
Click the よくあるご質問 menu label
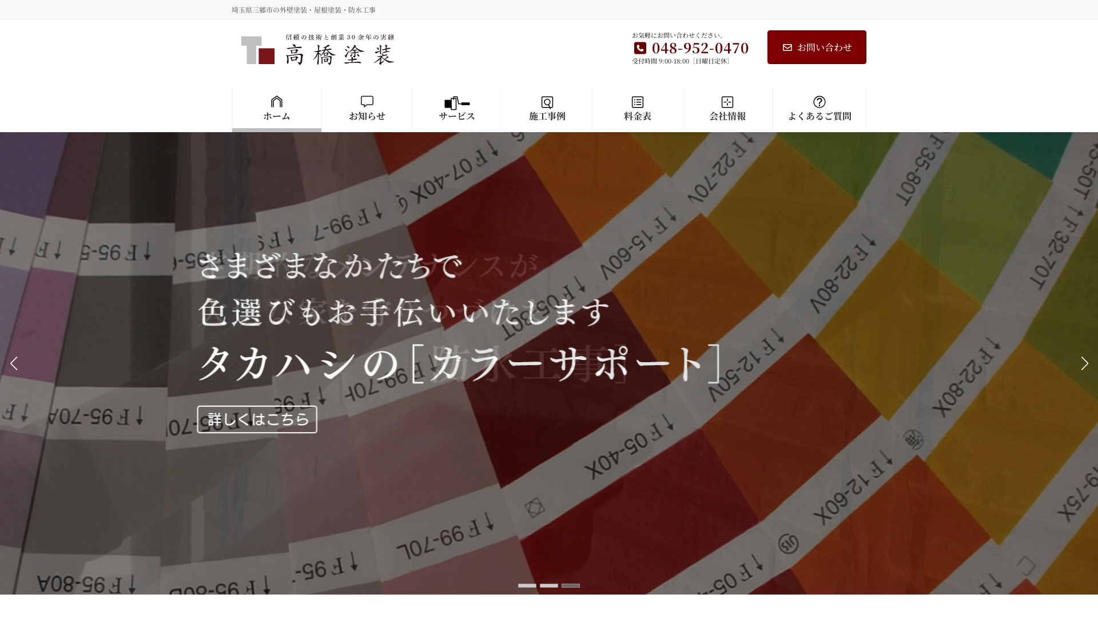pyautogui.click(x=819, y=116)
